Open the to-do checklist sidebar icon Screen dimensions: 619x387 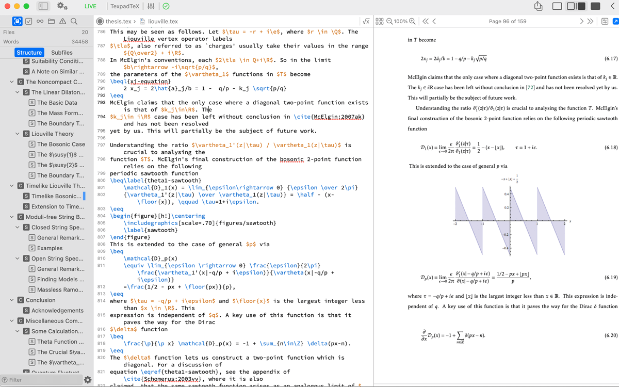29,21
